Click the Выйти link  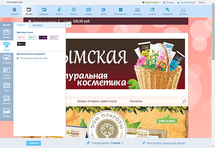pyautogui.click(x=202, y=2)
